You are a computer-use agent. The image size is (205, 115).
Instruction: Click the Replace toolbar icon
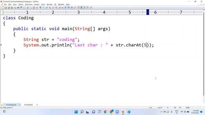[50, 8]
